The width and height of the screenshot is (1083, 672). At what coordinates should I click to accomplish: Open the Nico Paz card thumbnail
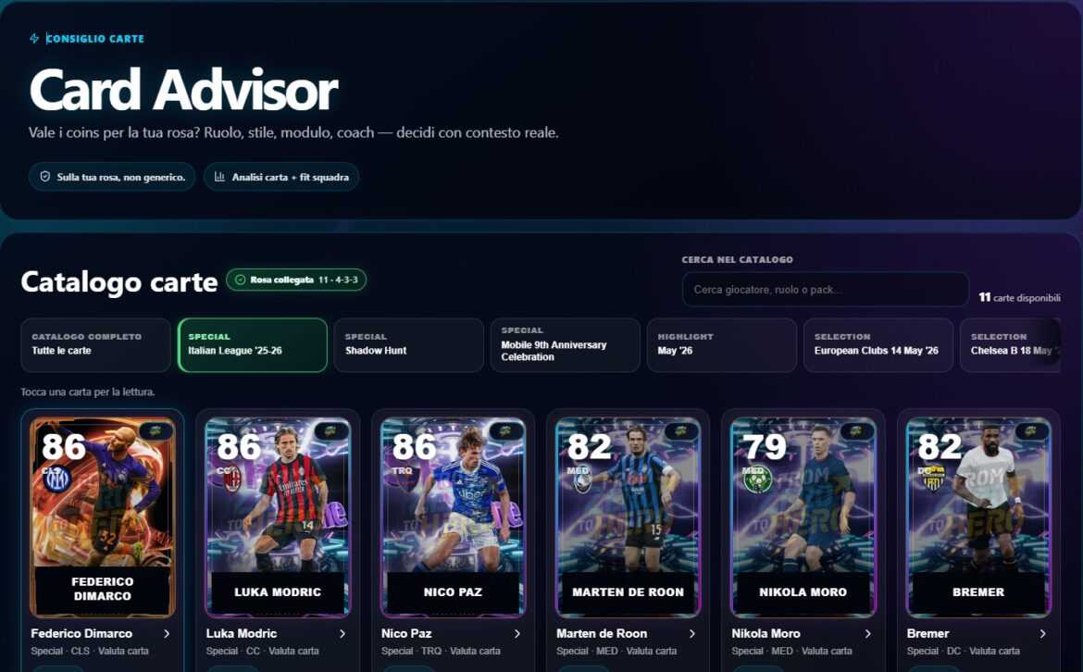click(x=453, y=516)
